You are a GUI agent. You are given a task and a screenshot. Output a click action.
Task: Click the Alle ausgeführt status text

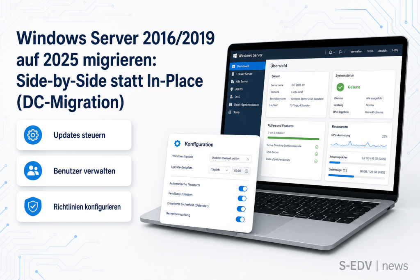[x=375, y=98]
